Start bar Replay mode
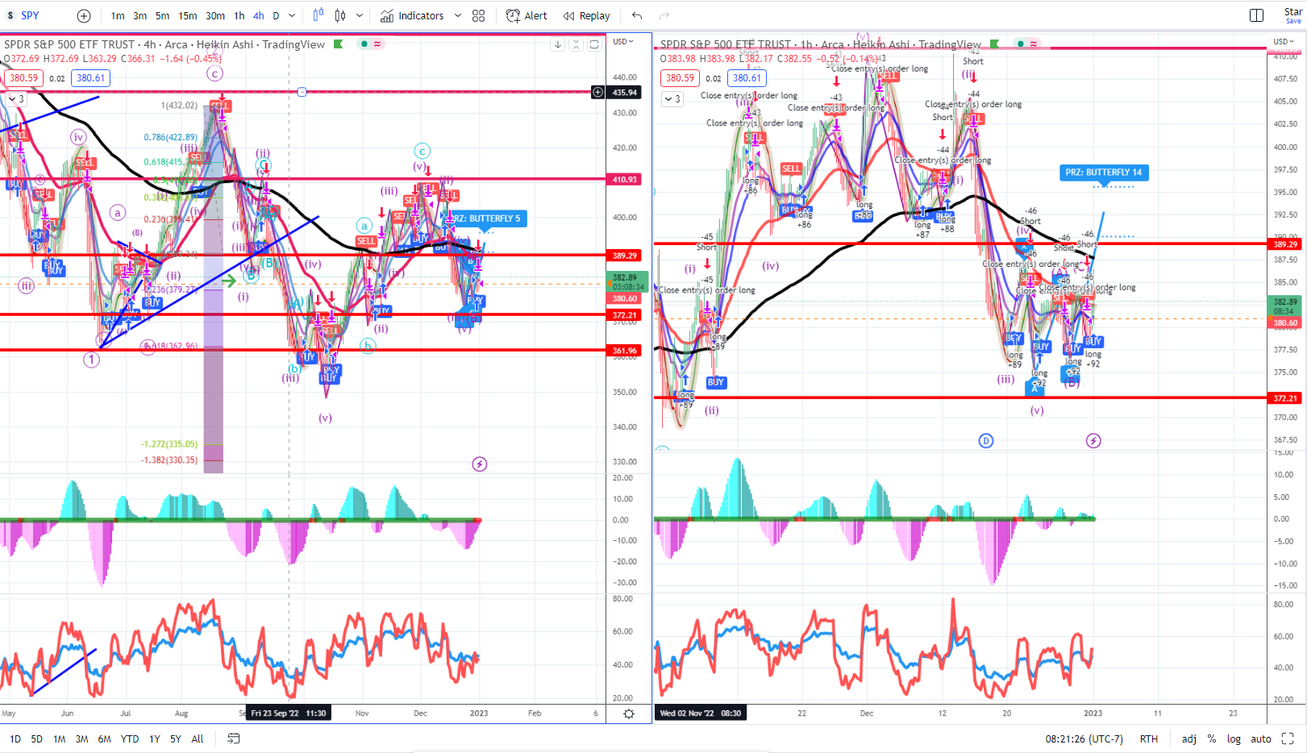The image size is (1307, 753). tap(586, 15)
